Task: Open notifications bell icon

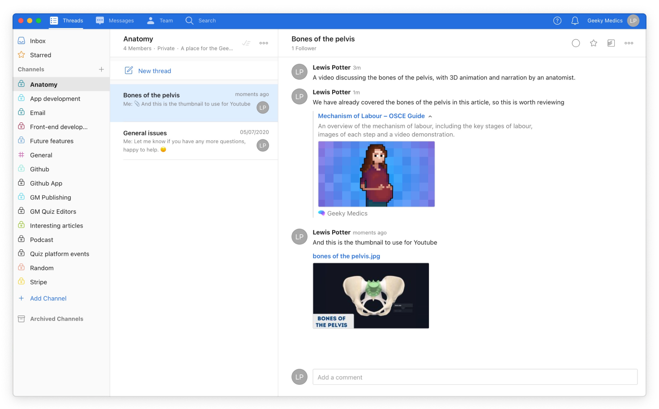Action: (575, 21)
